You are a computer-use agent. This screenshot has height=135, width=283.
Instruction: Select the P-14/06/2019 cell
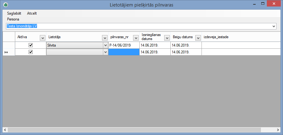tap(124, 45)
